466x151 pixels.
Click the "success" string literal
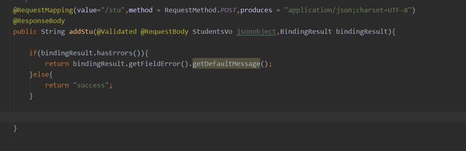(x=91, y=85)
